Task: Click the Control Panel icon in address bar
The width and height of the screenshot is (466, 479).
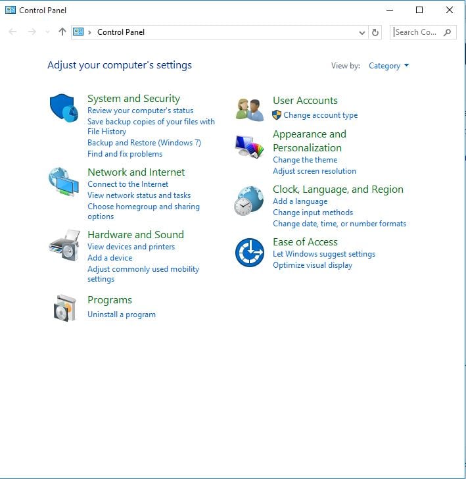Action: (x=78, y=32)
